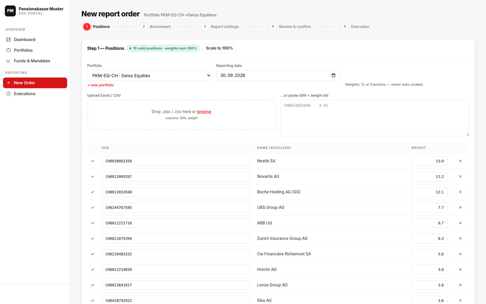Delete the Lonza Group AG row
Image resolution: width=486 pixels, height=304 pixels.
tap(460, 285)
